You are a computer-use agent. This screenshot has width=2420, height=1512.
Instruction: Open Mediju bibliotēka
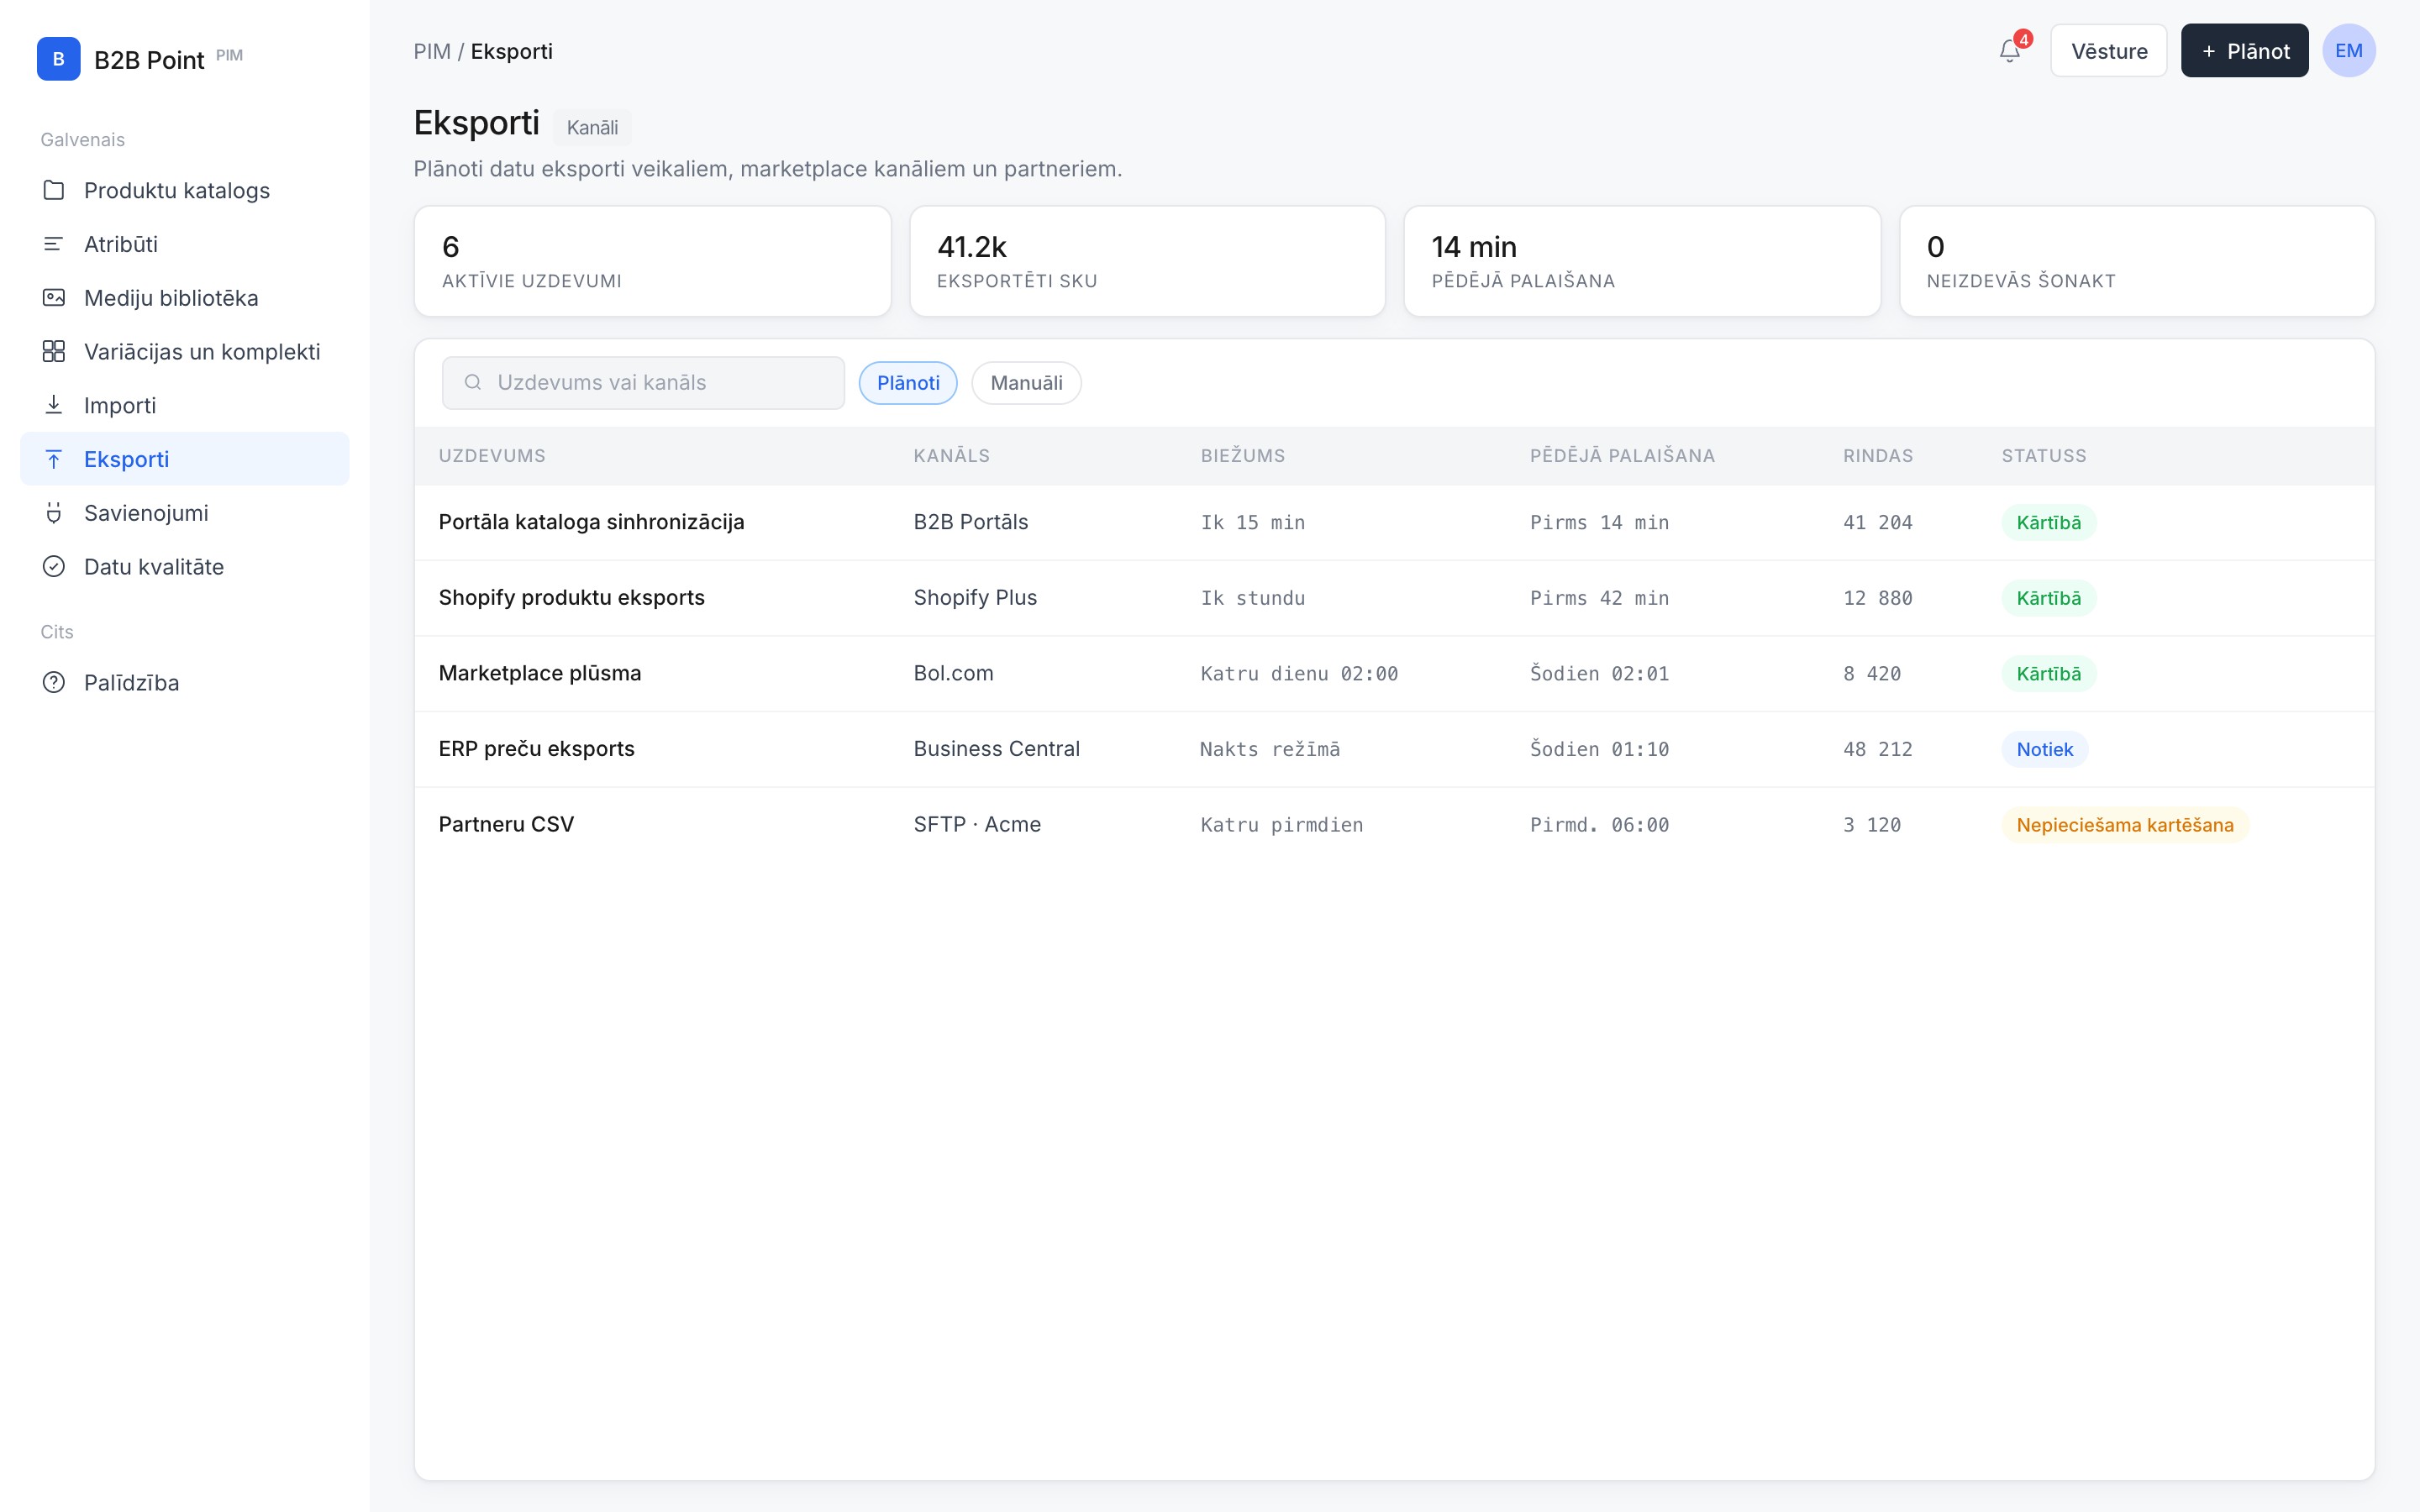185,298
